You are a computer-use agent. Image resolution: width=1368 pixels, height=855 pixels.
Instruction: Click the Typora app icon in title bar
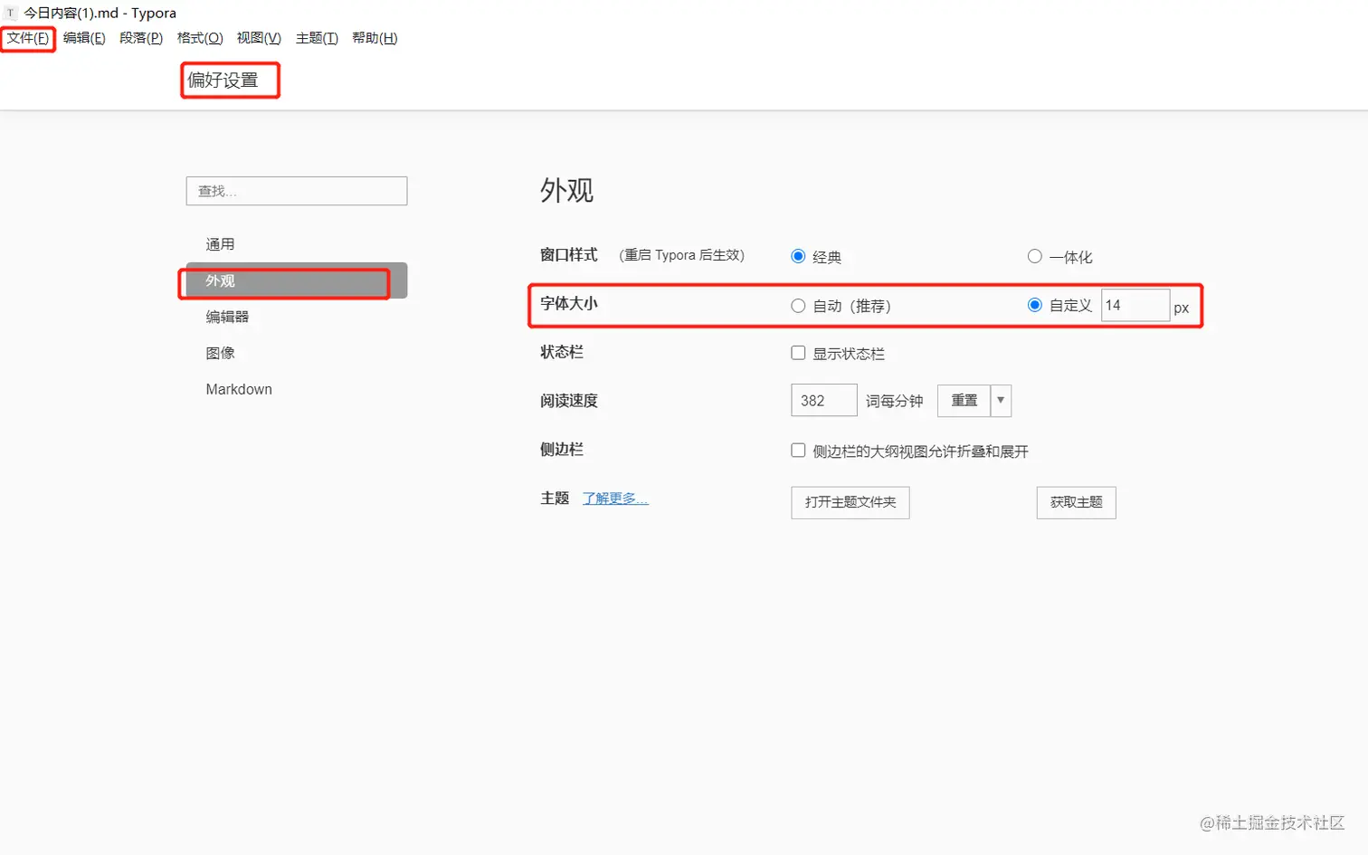click(x=11, y=13)
